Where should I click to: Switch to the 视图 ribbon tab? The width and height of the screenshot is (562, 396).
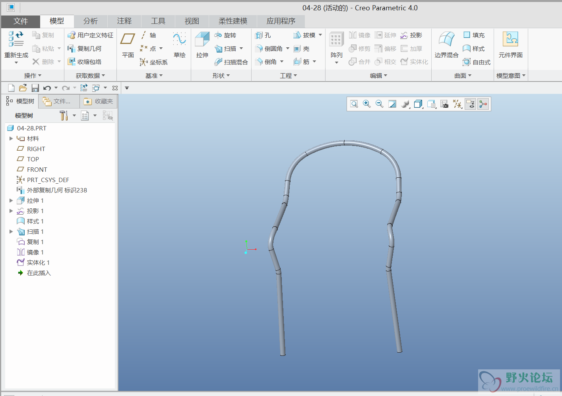[x=192, y=21]
